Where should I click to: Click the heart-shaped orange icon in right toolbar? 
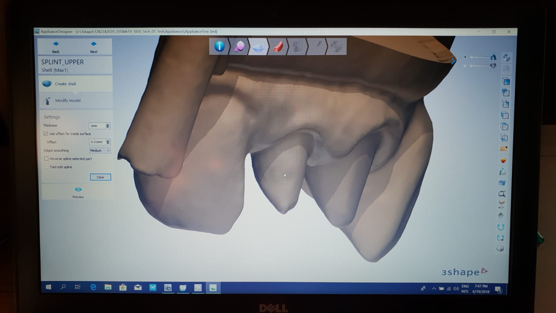[x=503, y=160]
